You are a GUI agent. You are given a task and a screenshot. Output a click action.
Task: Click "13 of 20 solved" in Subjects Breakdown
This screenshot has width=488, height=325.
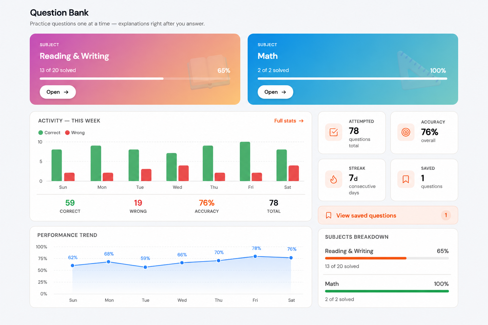[x=342, y=266]
